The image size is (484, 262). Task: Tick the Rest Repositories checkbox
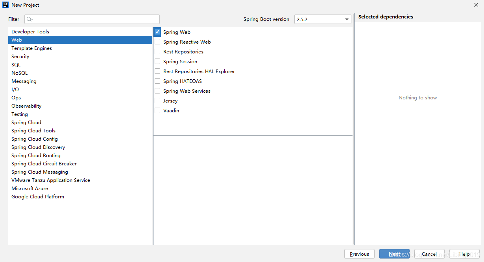[x=157, y=51]
